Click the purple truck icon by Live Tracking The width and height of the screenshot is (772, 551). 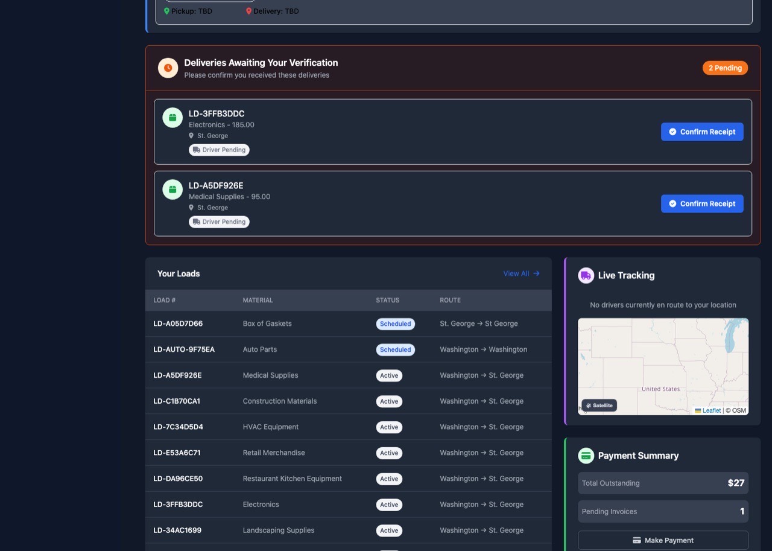(x=586, y=275)
